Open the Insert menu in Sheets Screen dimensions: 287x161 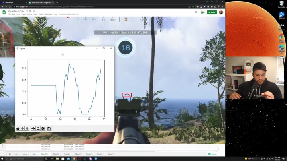point(24,14)
